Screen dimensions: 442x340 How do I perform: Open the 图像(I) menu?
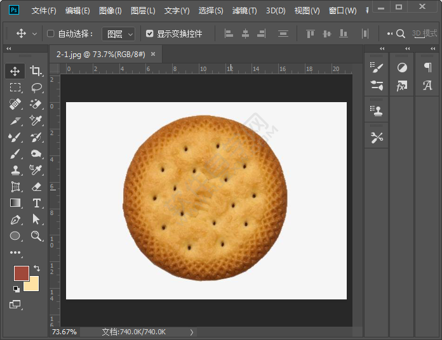pos(110,11)
